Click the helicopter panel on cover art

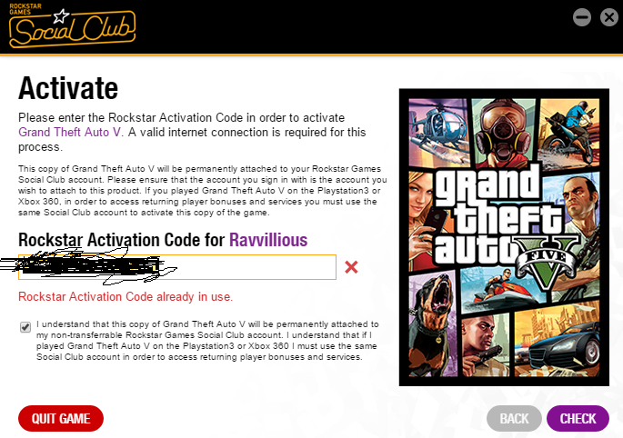(x=438, y=131)
